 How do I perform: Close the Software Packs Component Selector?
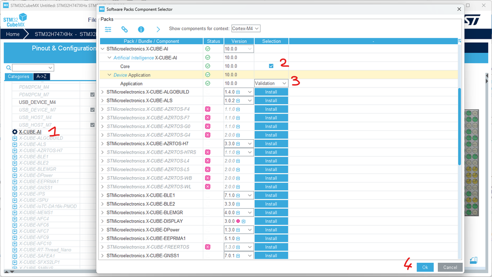(x=459, y=9)
